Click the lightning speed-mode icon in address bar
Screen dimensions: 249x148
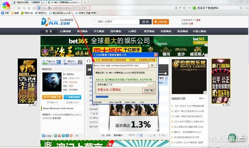pos(180,8)
